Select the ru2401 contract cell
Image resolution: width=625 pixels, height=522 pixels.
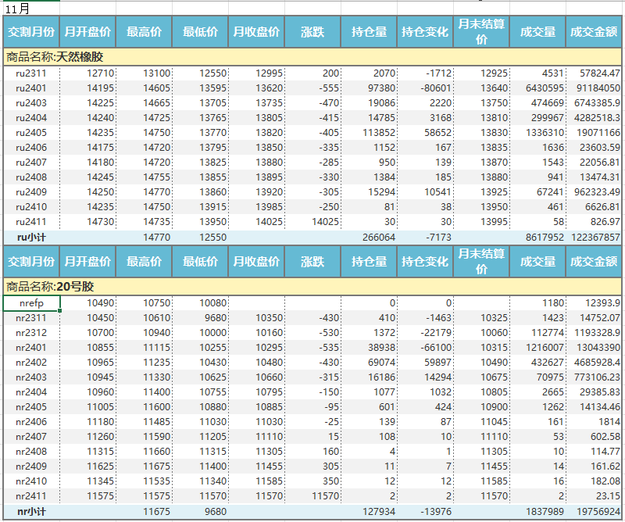point(31,88)
